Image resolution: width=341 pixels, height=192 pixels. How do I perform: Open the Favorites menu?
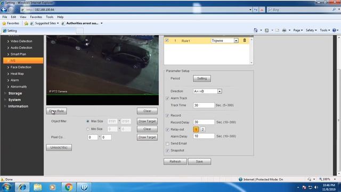36,17
